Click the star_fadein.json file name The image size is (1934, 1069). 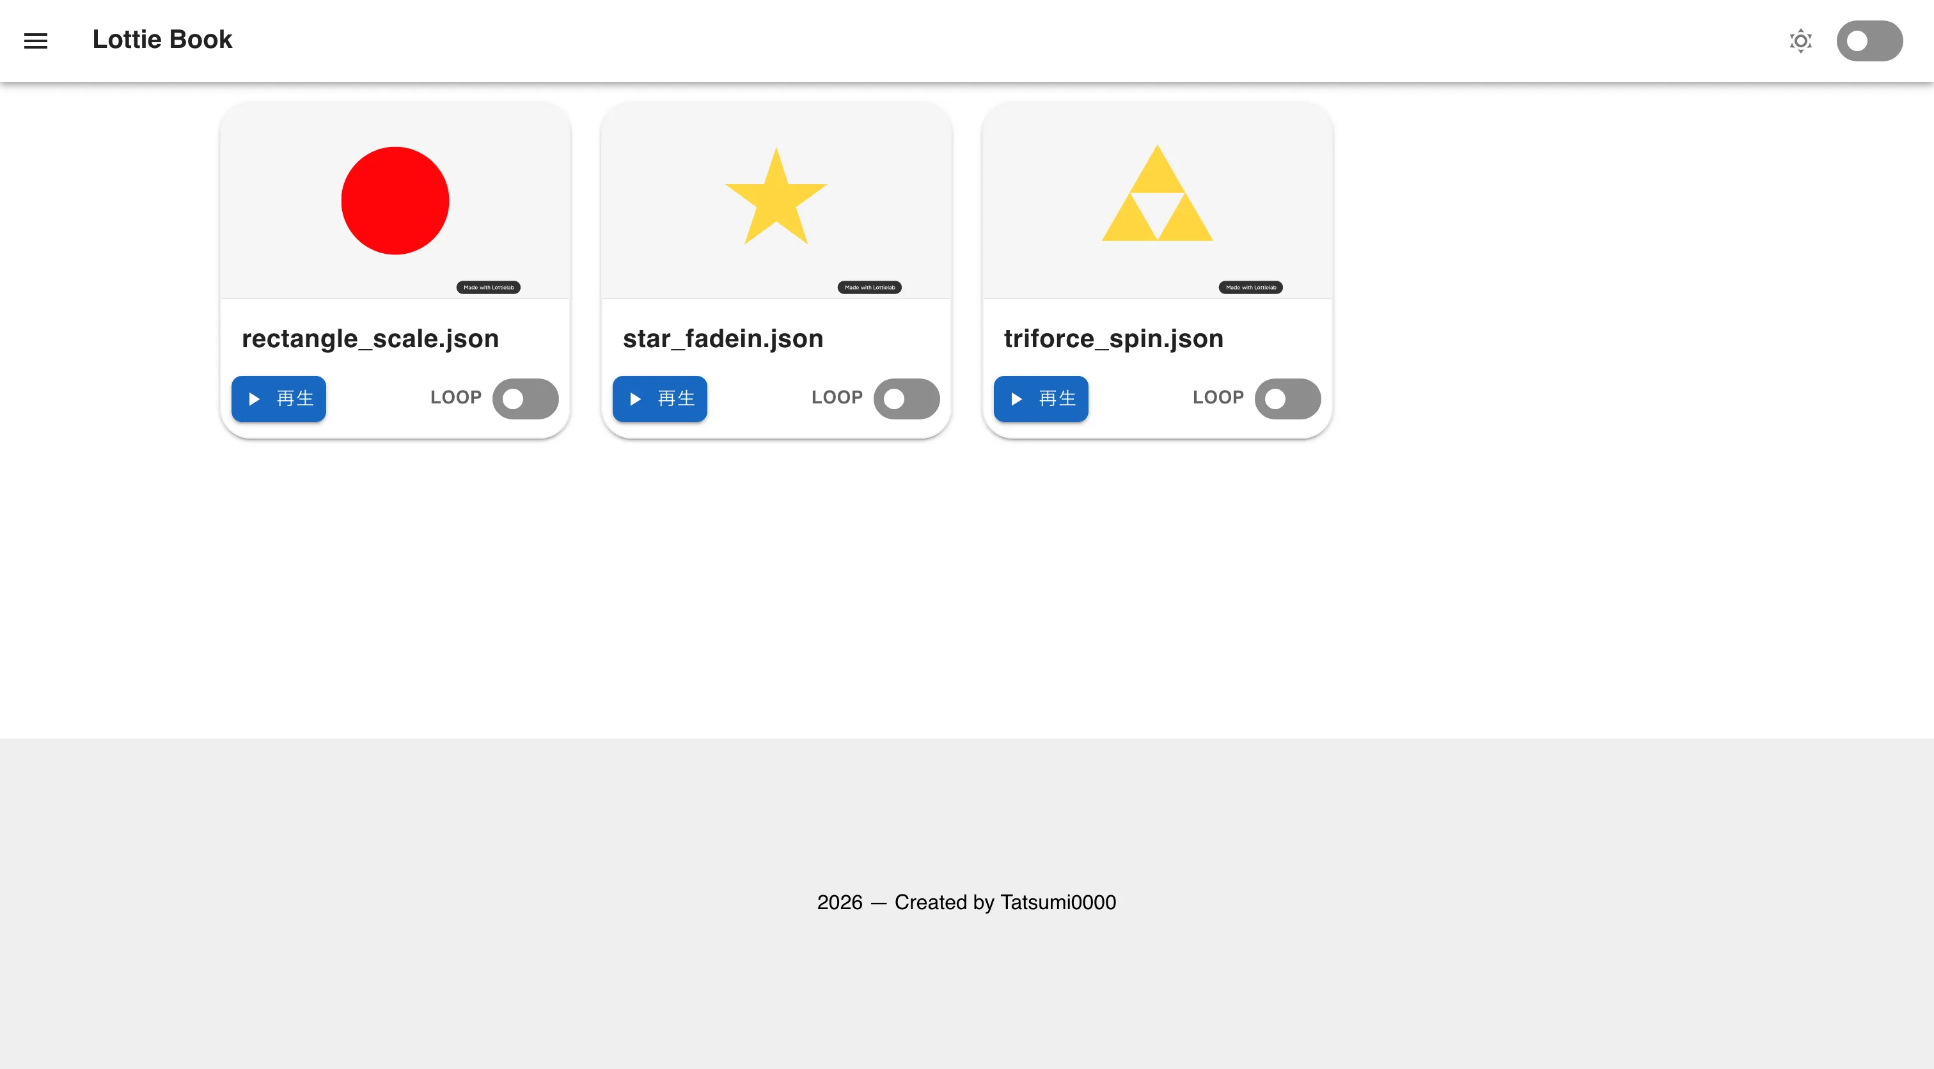[723, 339]
